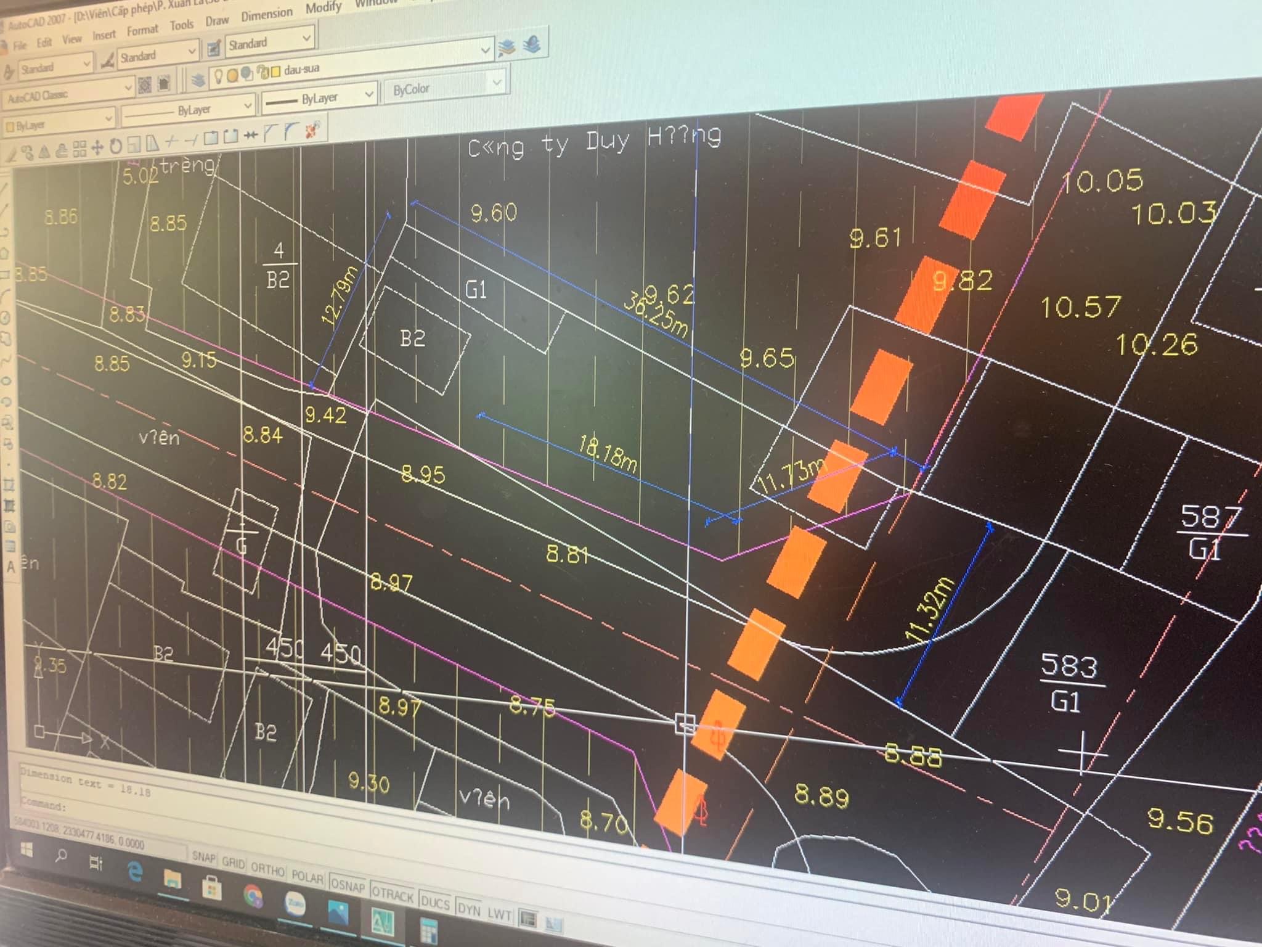Open the Workspace Settings gear icon
The image size is (1262, 947).
coord(145,85)
